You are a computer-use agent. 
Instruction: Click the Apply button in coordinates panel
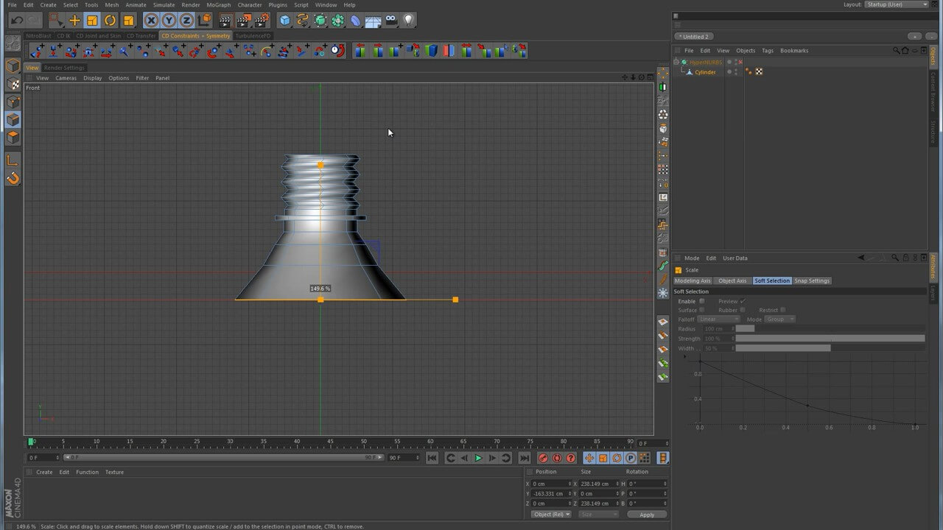[646, 515]
